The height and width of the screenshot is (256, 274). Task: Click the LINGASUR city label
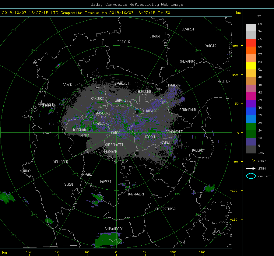173,85
